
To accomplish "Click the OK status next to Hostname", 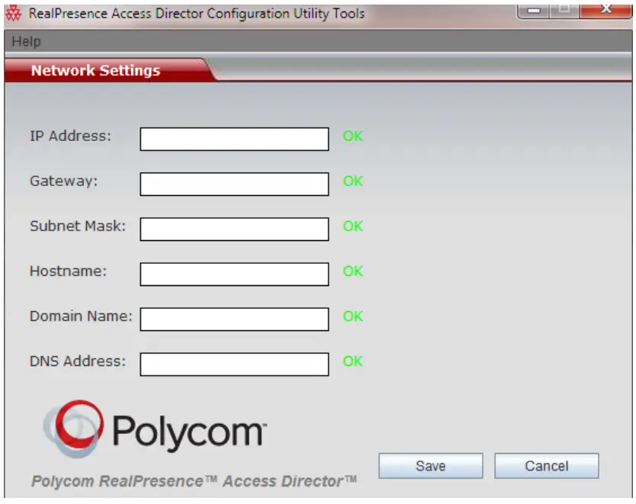I will (352, 271).
